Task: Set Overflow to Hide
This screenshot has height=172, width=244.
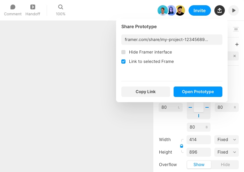Action: coord(225,165)
